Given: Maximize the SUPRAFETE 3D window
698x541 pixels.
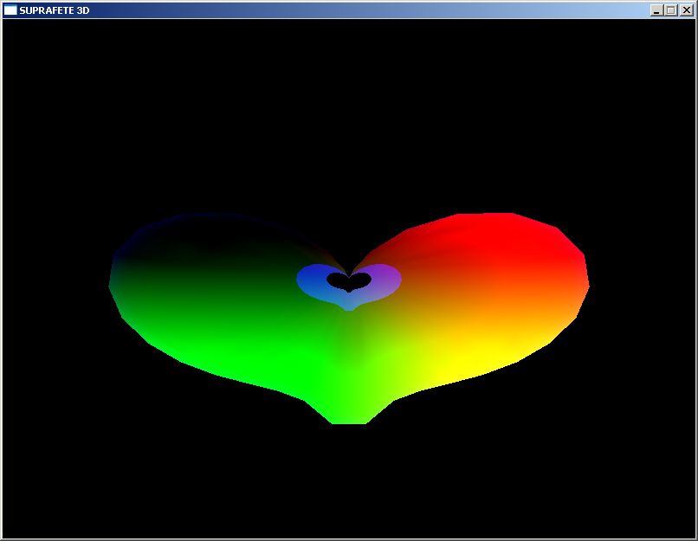Looking at the screenshot, I should pos(671,10).
